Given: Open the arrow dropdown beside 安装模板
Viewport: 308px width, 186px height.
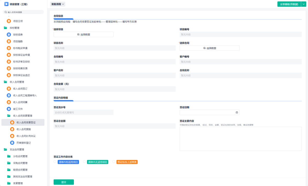Looking at the screenshot, I should coord(303,4).
